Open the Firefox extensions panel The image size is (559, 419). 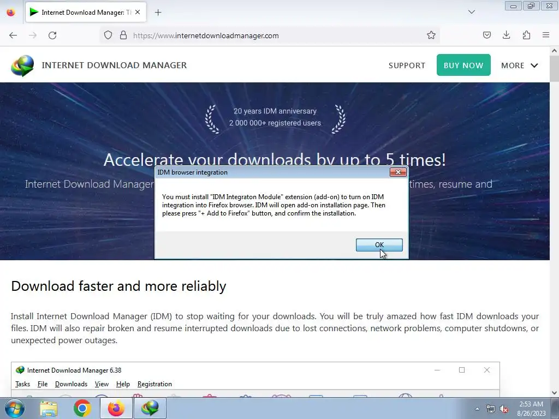click(x=526, y=35)
